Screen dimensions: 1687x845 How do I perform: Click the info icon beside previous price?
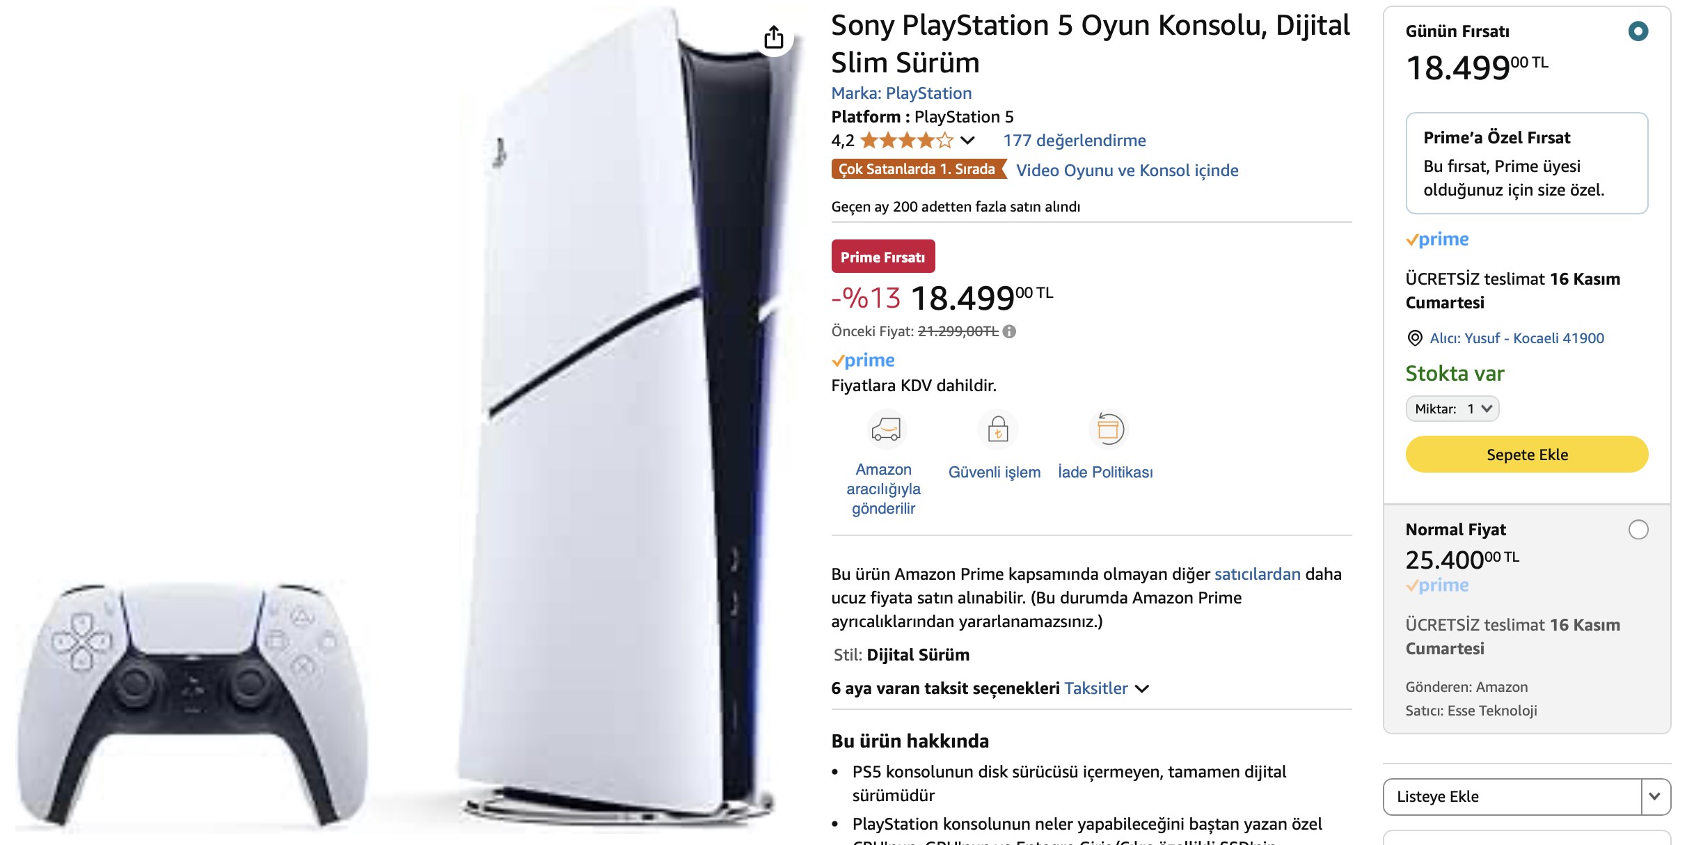click(1009, 332)
